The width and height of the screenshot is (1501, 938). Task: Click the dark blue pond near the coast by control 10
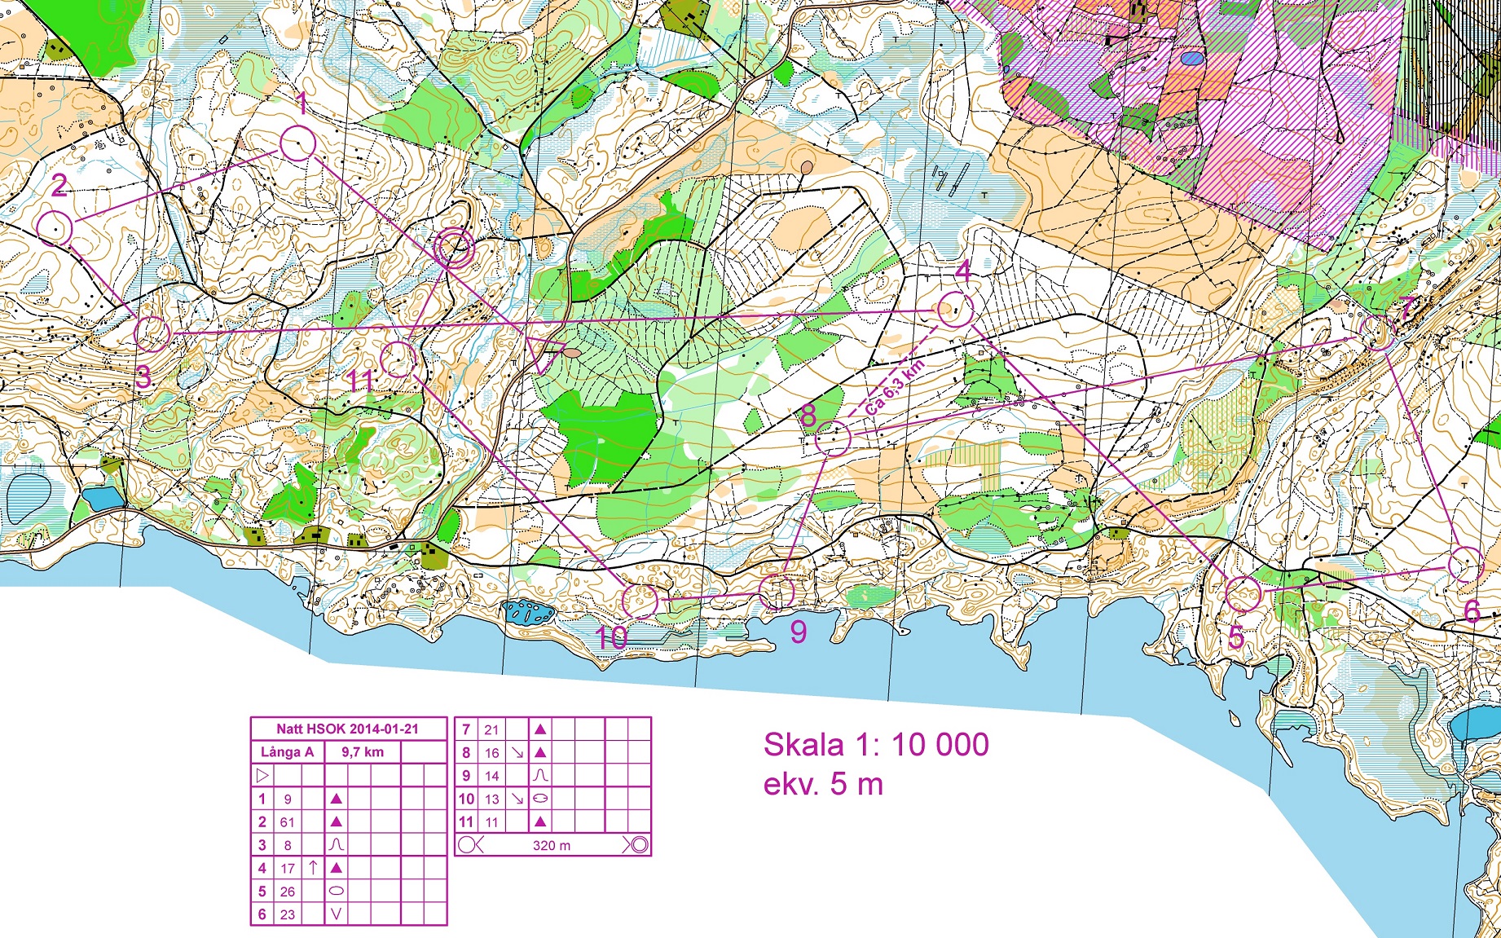527,611
